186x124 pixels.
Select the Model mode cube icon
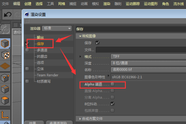tap(5, 43)
